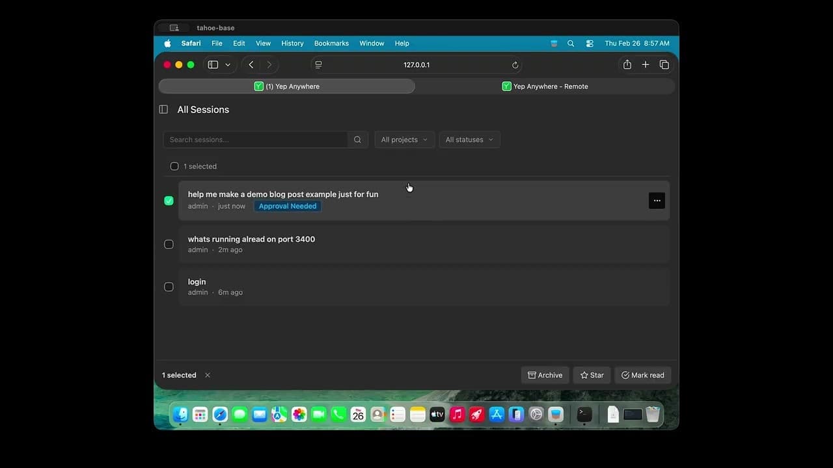Click the Star icon to star selected session
This screenshot has width=833, height=468.
tap(584, 375)
